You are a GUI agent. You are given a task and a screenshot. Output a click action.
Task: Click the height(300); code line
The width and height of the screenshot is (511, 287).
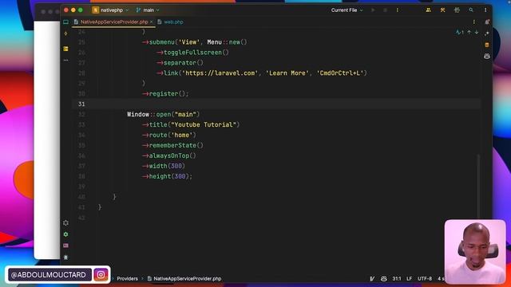tap(167, 176)
